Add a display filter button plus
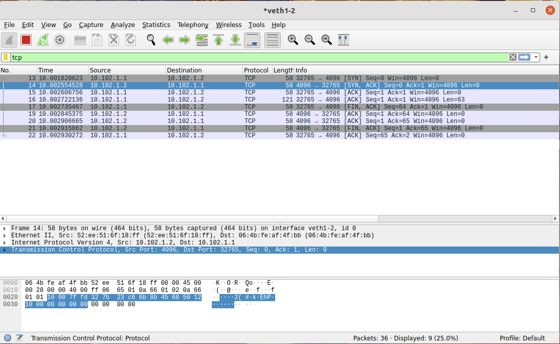560x344 pixels. click(546, 57)
